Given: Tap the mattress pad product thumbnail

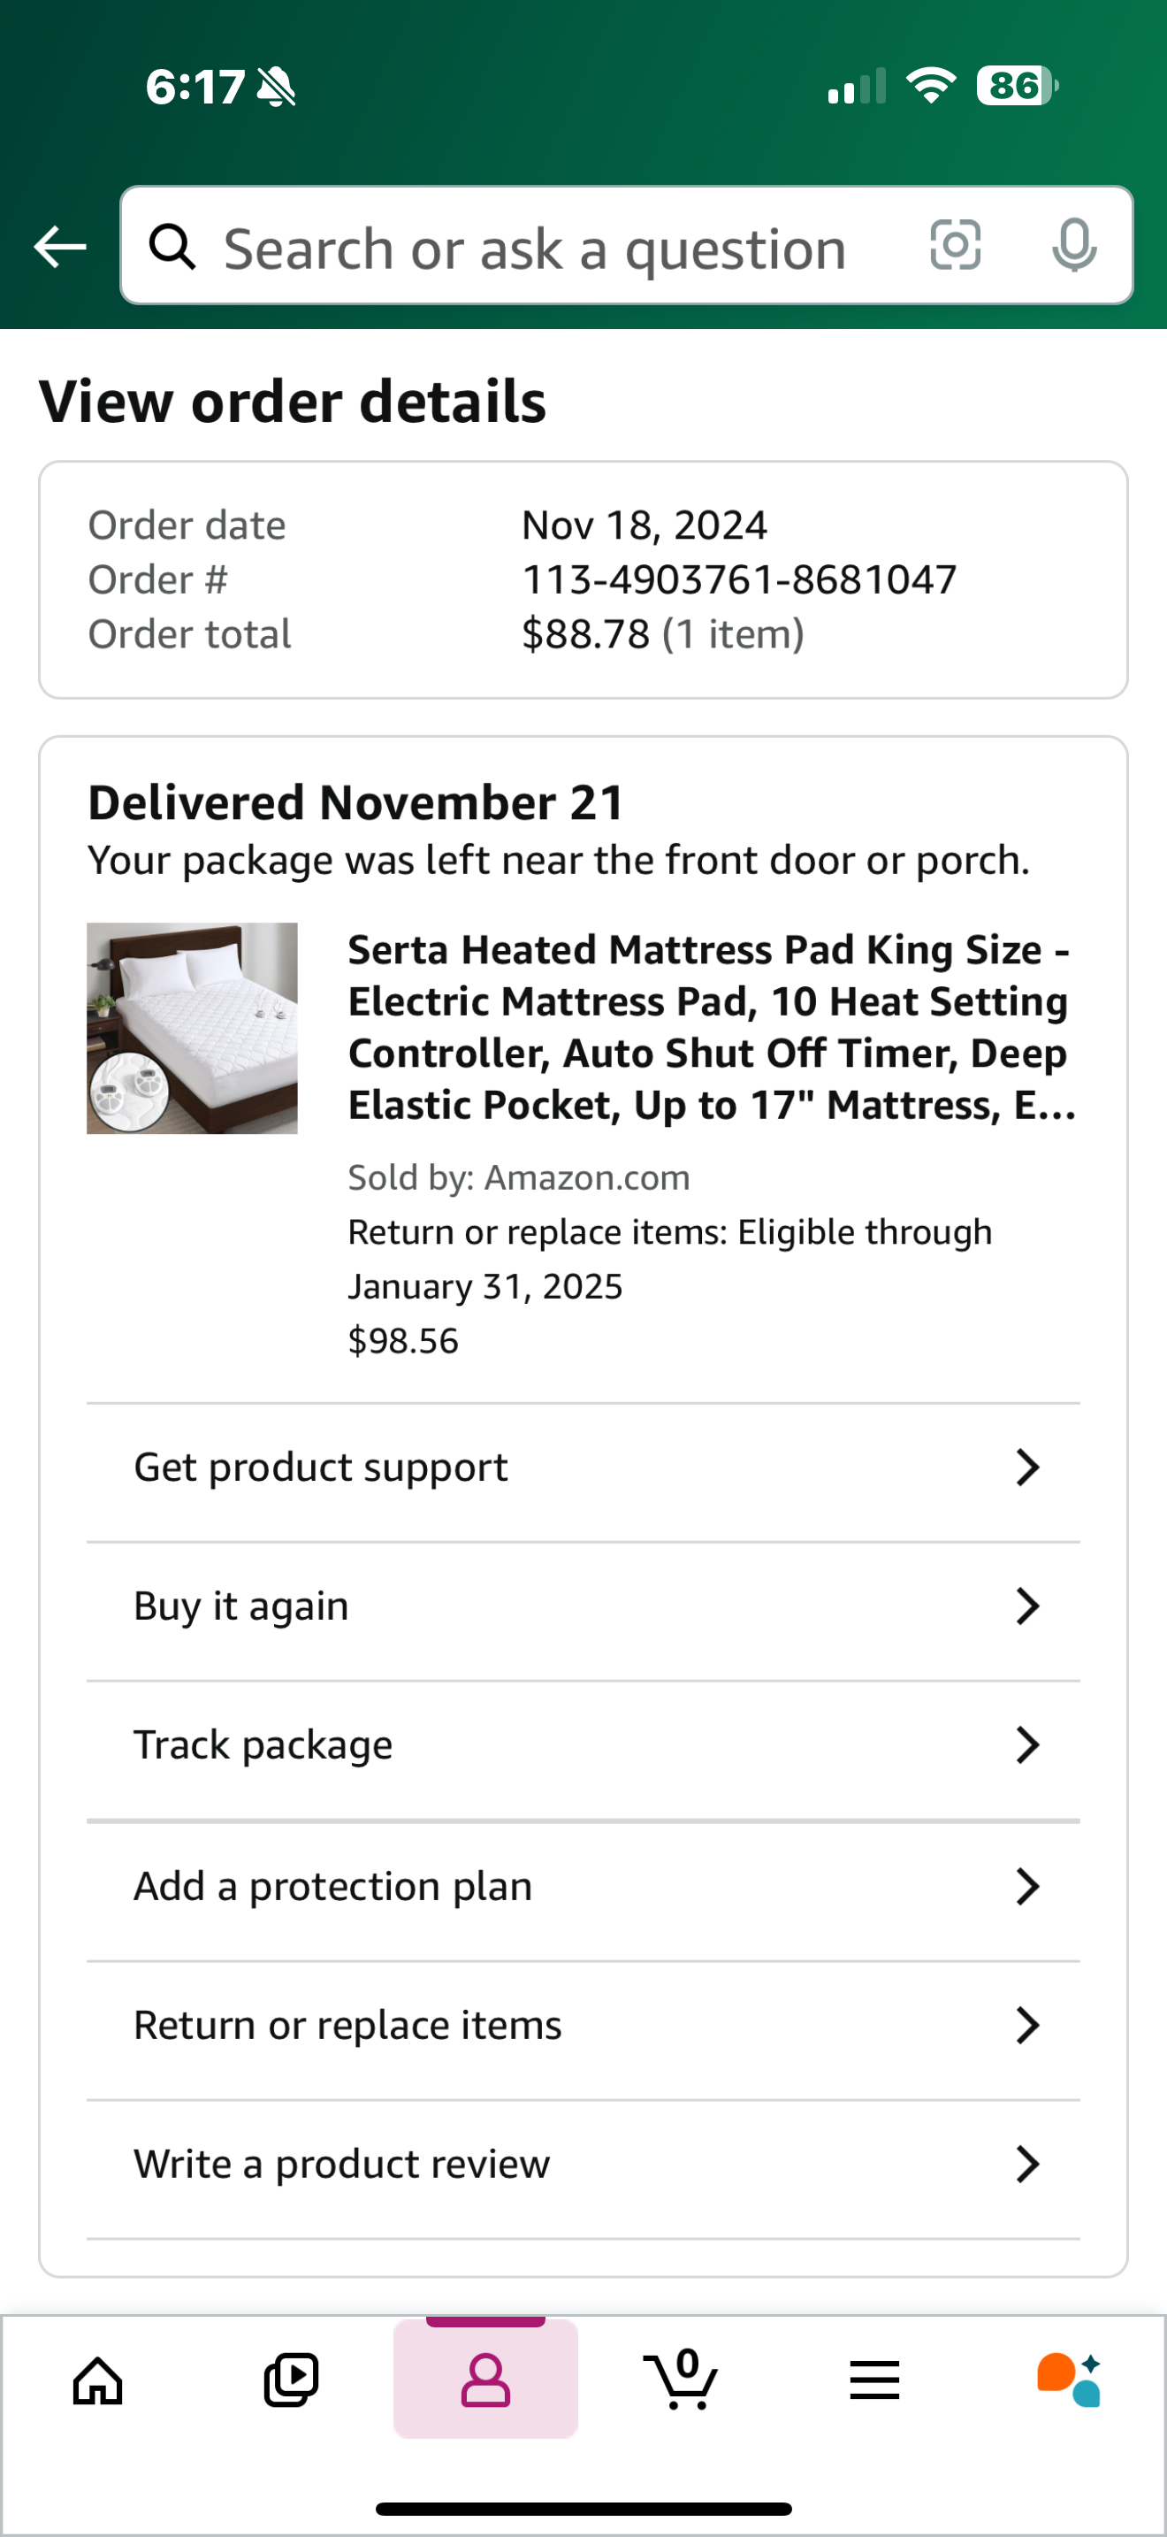Looking at the screenshot, I should [192, 1028].
